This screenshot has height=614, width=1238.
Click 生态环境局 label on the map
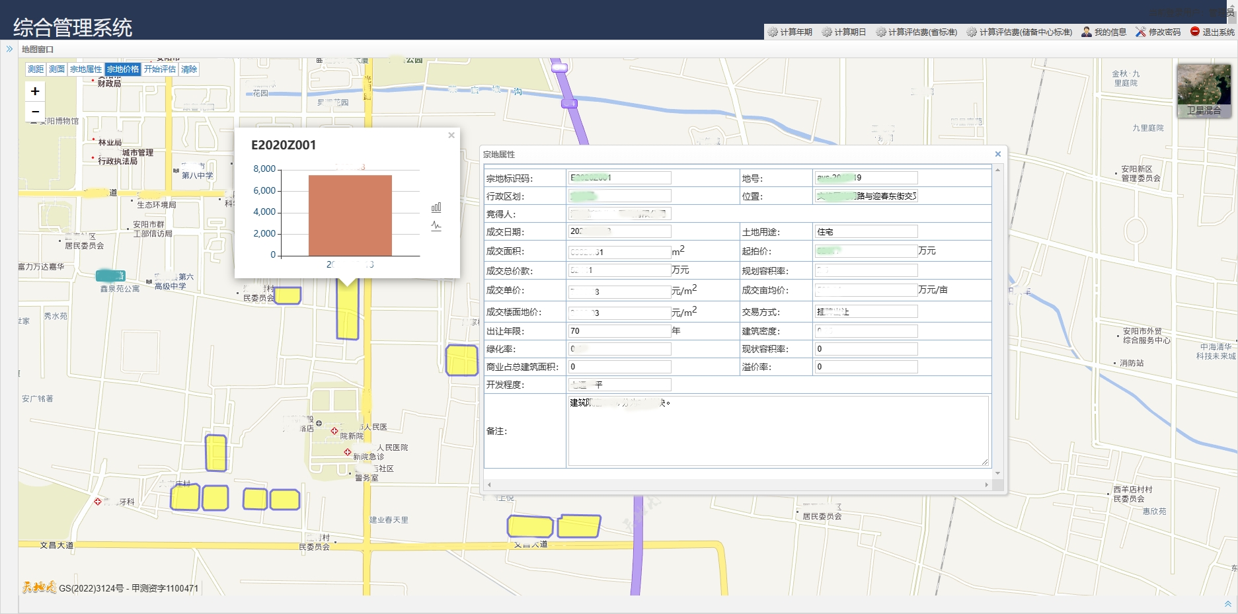tap(157, 205)
